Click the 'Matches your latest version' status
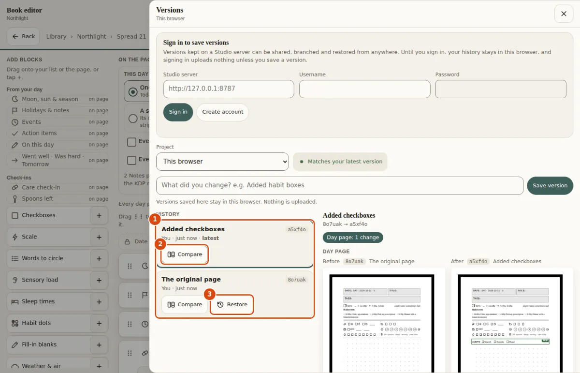Viewport: 580px width, 373px height. pyautogui.click(x=340, y=162)
